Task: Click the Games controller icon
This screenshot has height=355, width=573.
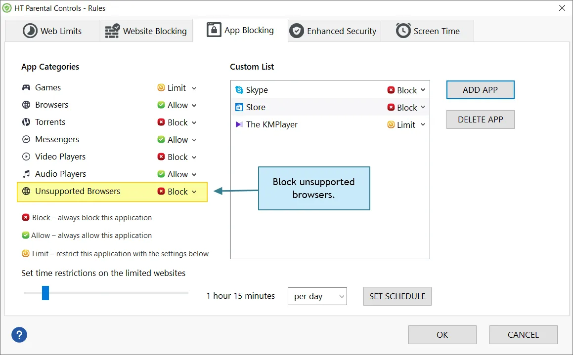Action: pyautogui.click(x=26, y=87)
